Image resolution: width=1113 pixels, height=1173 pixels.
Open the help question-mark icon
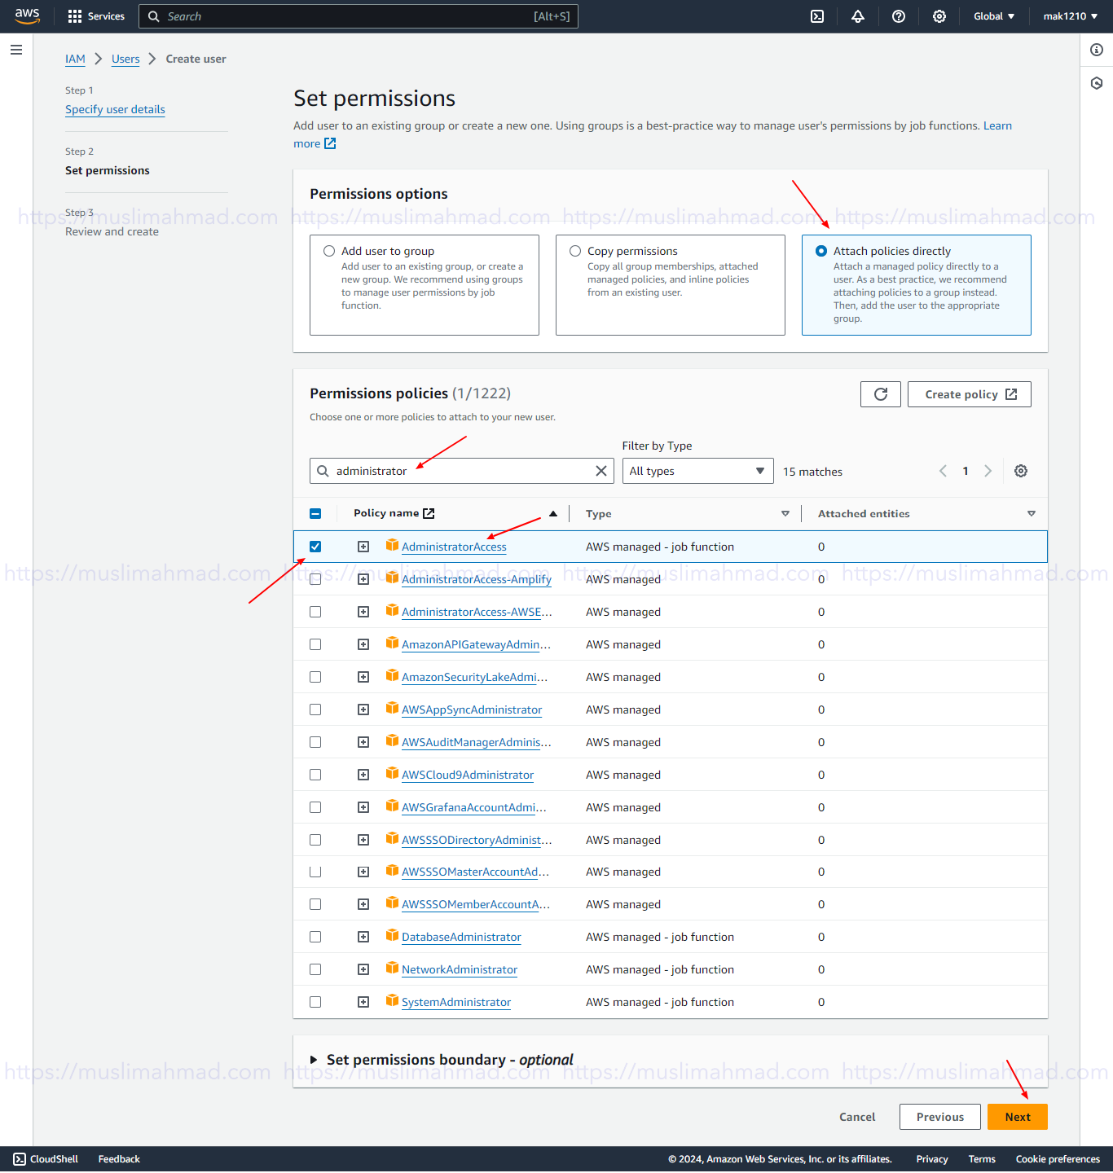click(899, 16)
